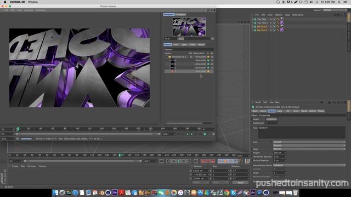This screenshot has width=351, height=197.
Task: Toggle enable checkmark for Top Text.1 object
Action: point(274,23)
